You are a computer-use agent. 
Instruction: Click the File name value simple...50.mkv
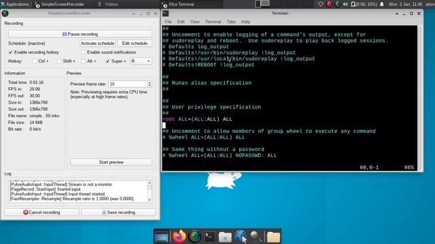point(44,116)
